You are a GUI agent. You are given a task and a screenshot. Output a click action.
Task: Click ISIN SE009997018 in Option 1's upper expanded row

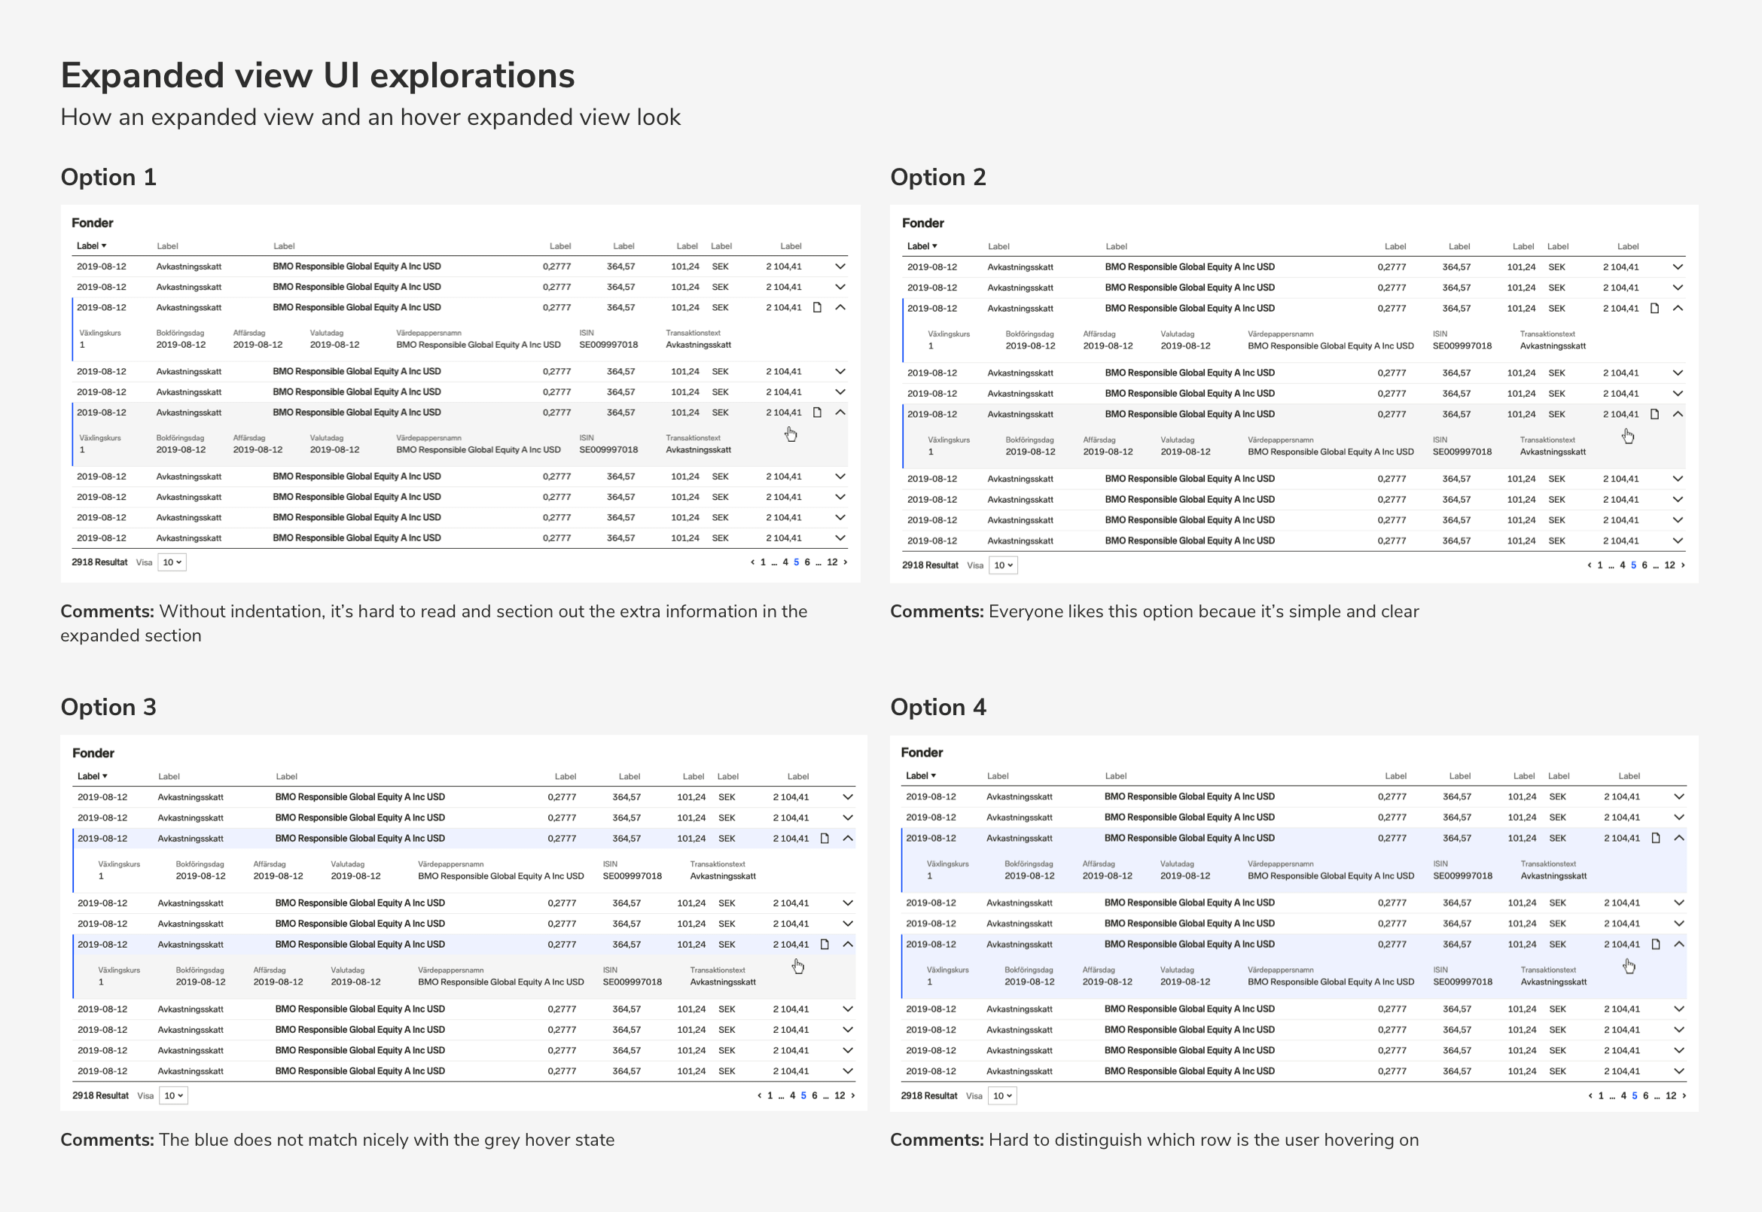[x=608, y=345]
